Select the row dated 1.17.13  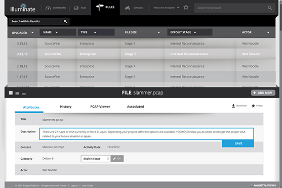(141, 77)
